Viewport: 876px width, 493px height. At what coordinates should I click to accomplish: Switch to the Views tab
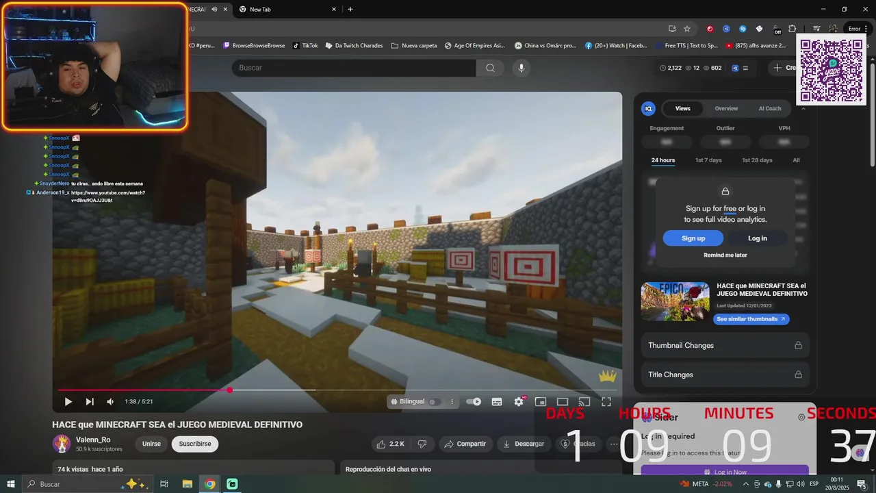click(x=683, y=108)
